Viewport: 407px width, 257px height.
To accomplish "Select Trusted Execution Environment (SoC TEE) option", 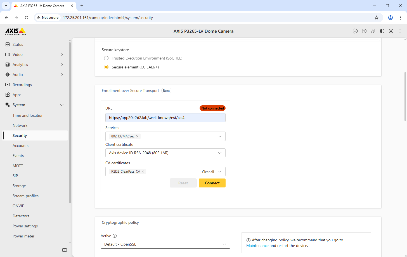I will click(106, 58).
